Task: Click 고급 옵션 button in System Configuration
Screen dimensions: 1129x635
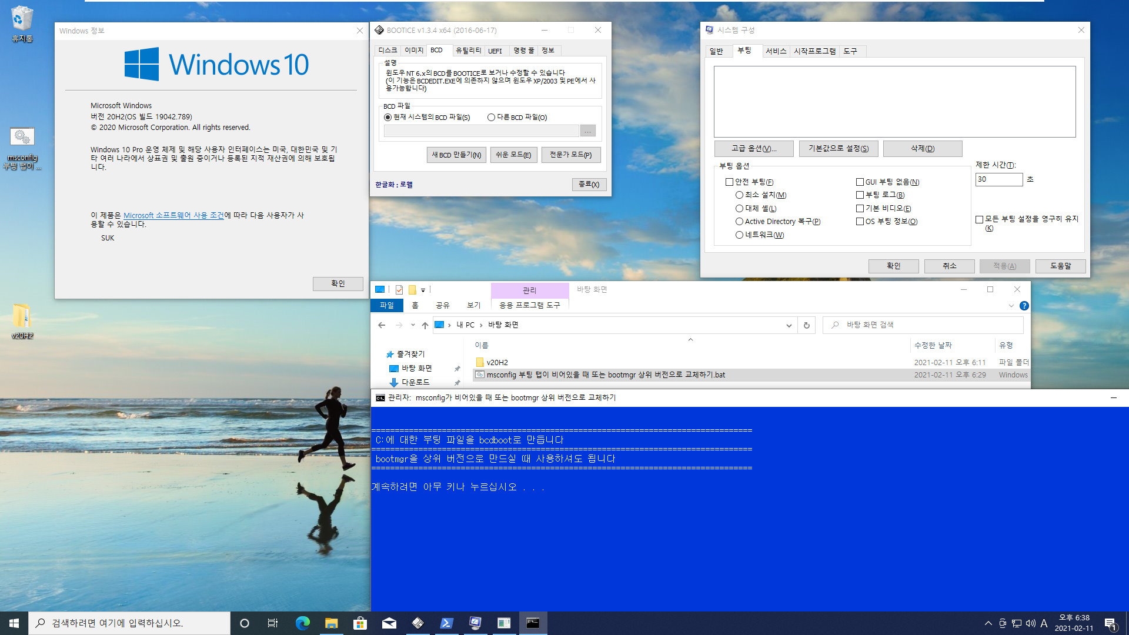Action: point(754,149)
